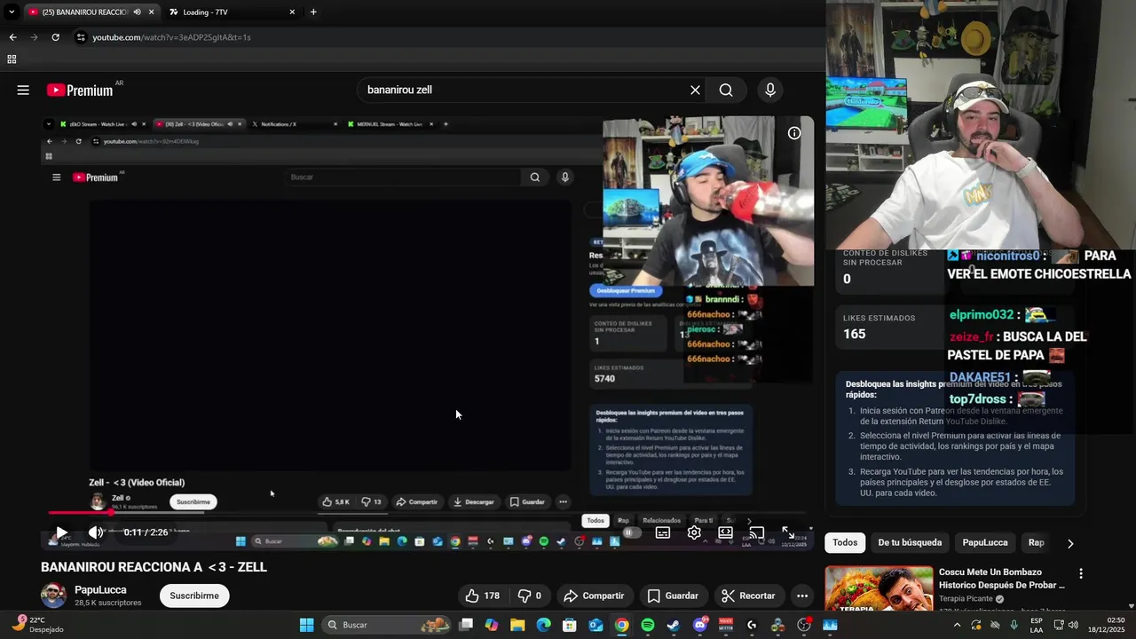The image size is (1136, 639).
Task: Share the video via Compartir
Action: tap(594, 596)
